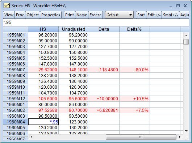This screenshot has width=192, height=143.
Task: Select row header 1959M12
Action: 16,99
